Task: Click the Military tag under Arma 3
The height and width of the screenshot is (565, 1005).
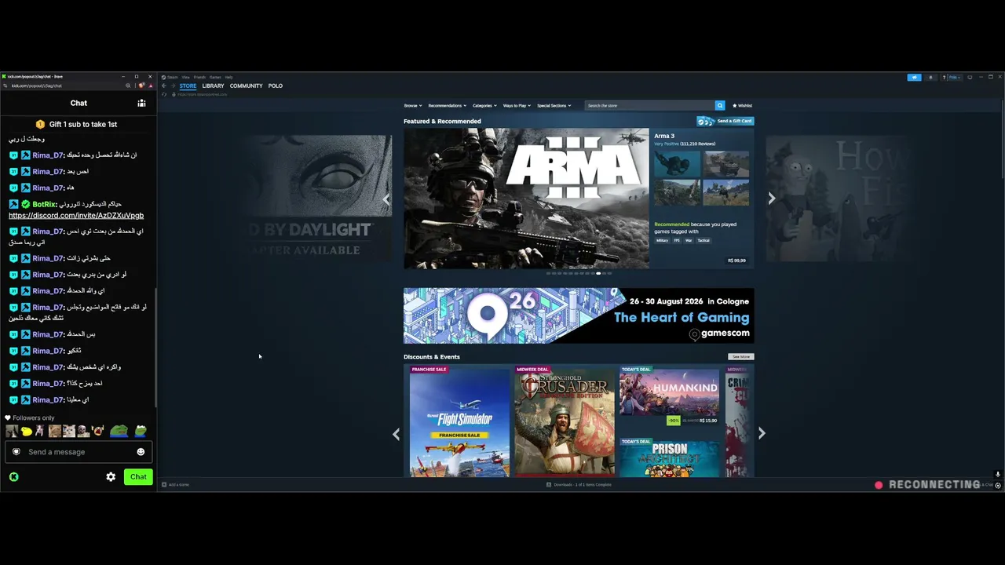Action: (663, 240)
